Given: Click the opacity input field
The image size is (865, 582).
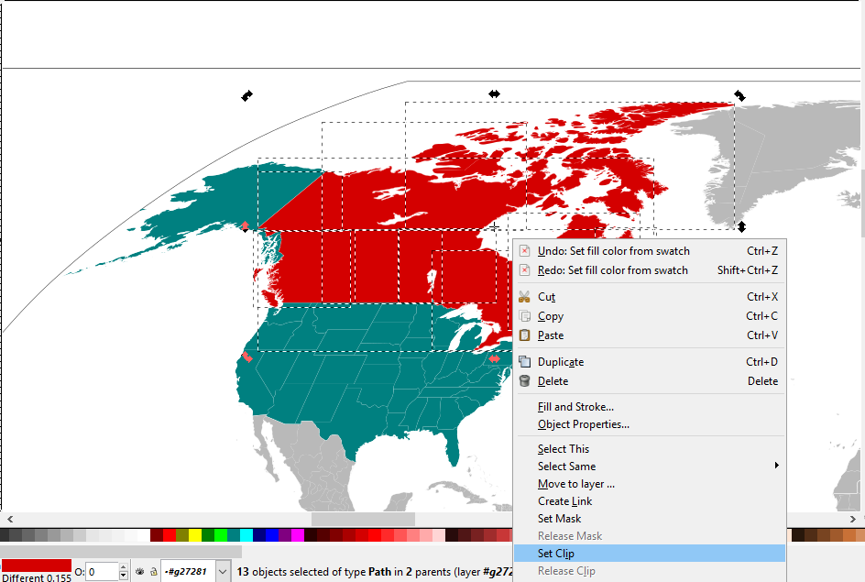Looking at the screenshot, I should tap(101, 572).
